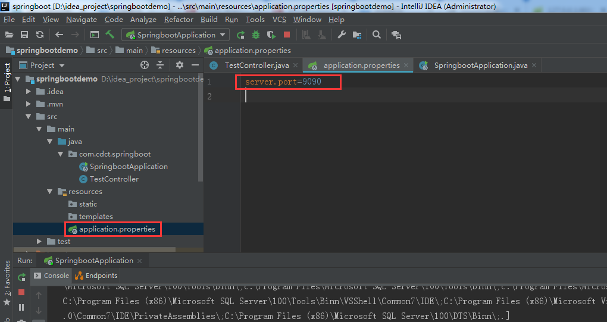
Task: Open the Project Structure icon
Action: 357,35
